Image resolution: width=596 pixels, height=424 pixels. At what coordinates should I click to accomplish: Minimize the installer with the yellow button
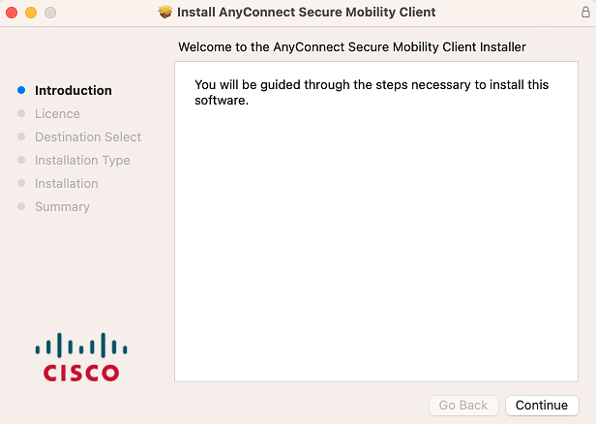pos(31,13)
